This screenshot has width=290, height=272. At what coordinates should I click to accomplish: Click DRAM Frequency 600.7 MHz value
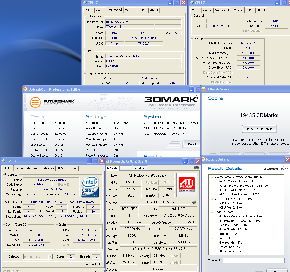pyautogui.click(x=248, y=43)
